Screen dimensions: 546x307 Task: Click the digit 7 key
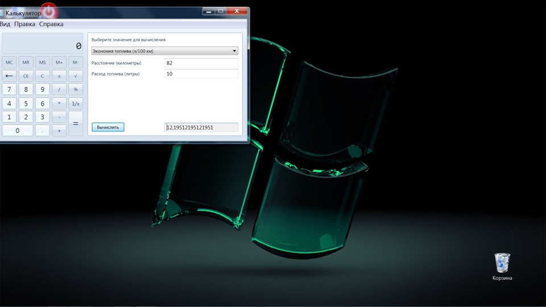click(x=9, y=89)
